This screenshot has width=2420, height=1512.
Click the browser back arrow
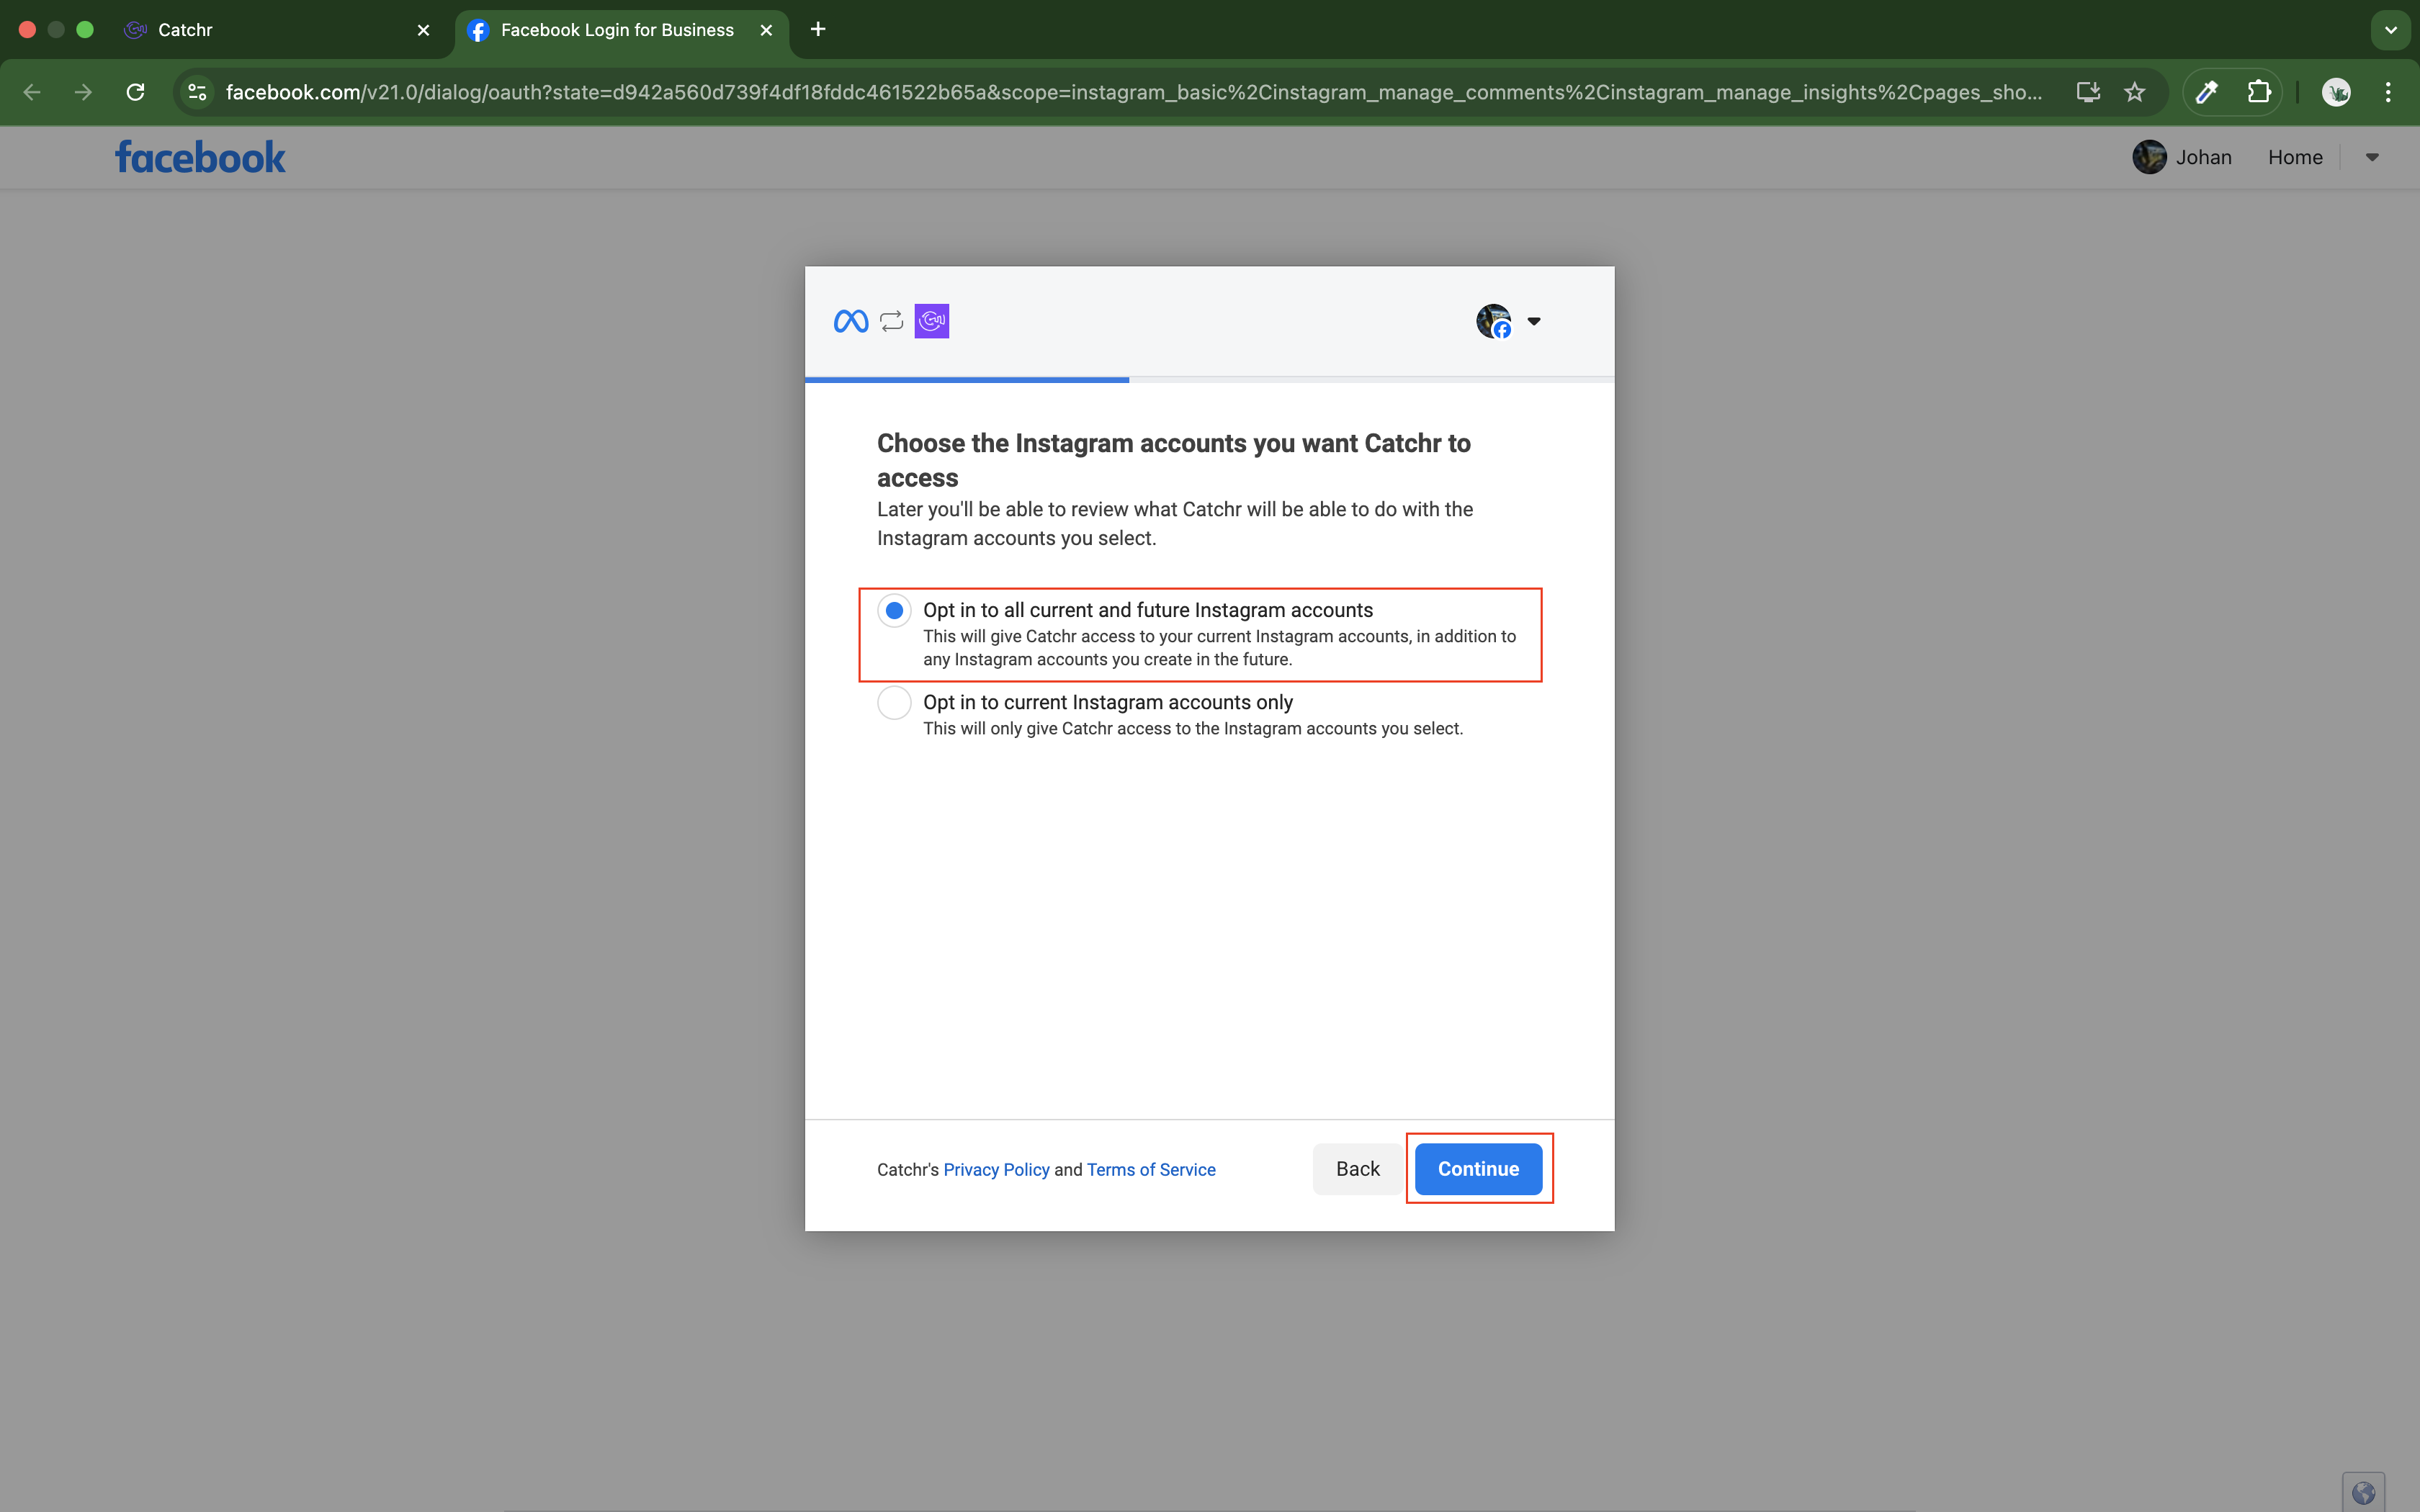[32, 92]
